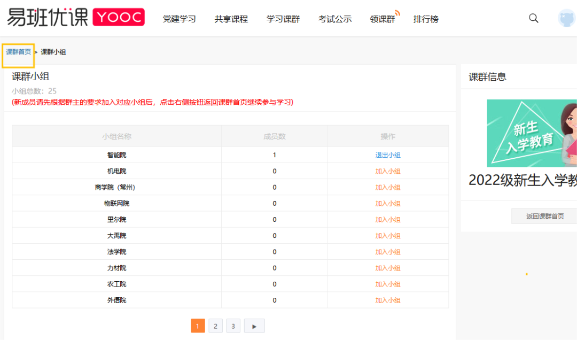577x340 pixels.
Task: Click the 返回课群首页 button
Action: [544, 215]
